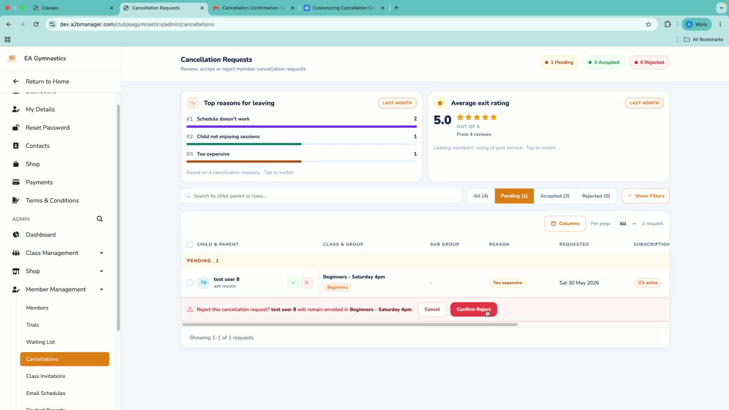Toggle the select-all checkbox in table header
Image resolution: width=729 pixels, height=410 pixels.
(x=190, y=244)
